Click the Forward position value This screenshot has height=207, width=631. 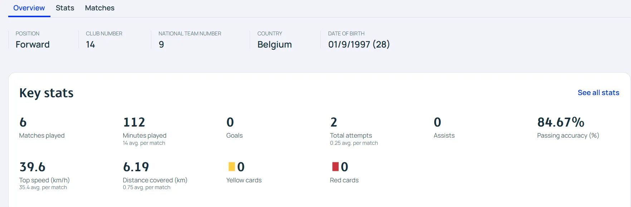(33, 44)
